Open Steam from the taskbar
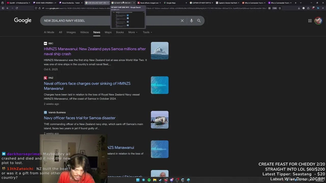 [160, 180]
